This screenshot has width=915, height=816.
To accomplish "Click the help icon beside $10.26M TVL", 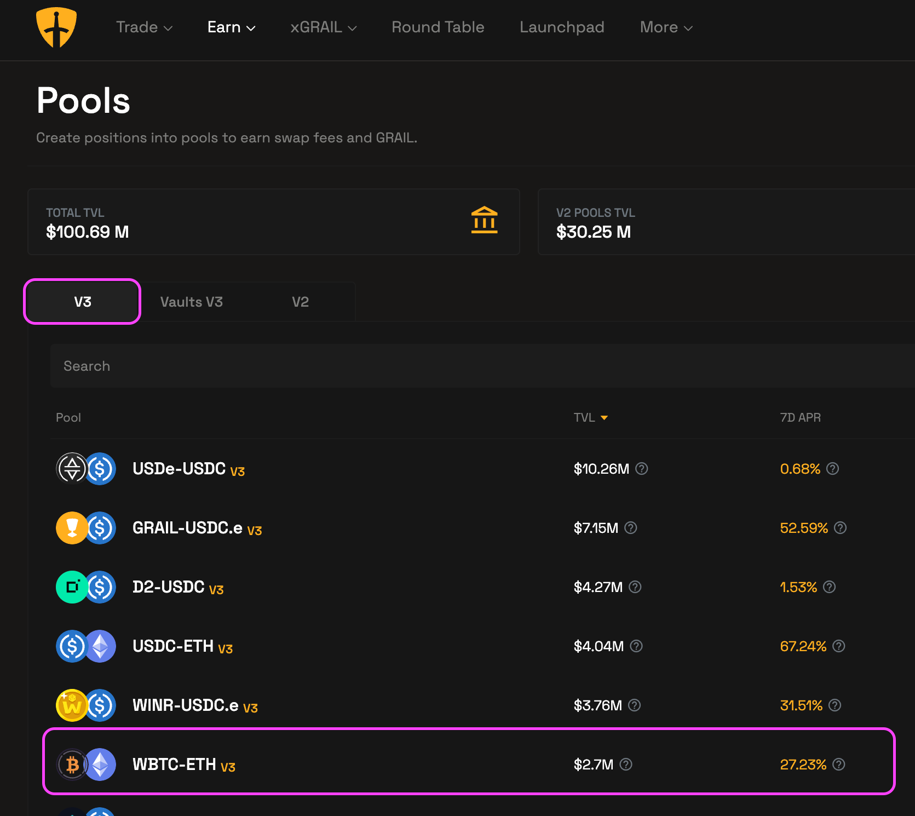I will click(x=642, y=469).
